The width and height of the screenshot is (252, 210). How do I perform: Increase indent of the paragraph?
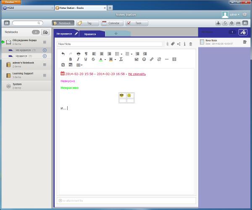pos(145,54)
